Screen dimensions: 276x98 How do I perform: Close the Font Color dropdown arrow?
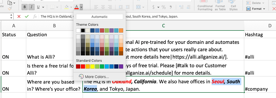pos(81,7)
